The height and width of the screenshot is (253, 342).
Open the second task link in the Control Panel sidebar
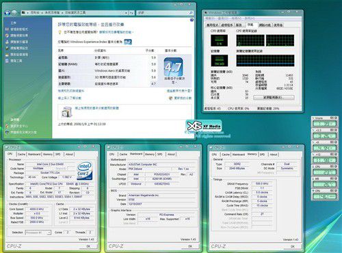19,36
